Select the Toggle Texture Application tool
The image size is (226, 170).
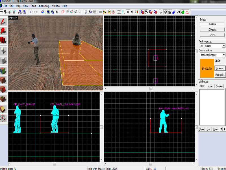[3, 71]
